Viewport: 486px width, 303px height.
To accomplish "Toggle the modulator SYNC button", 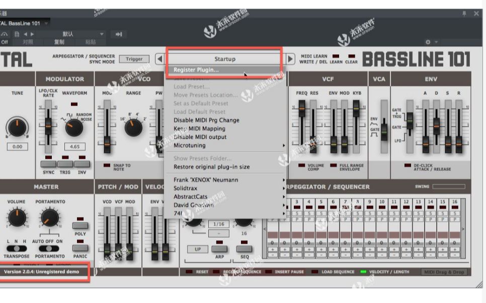I will 48,164.
